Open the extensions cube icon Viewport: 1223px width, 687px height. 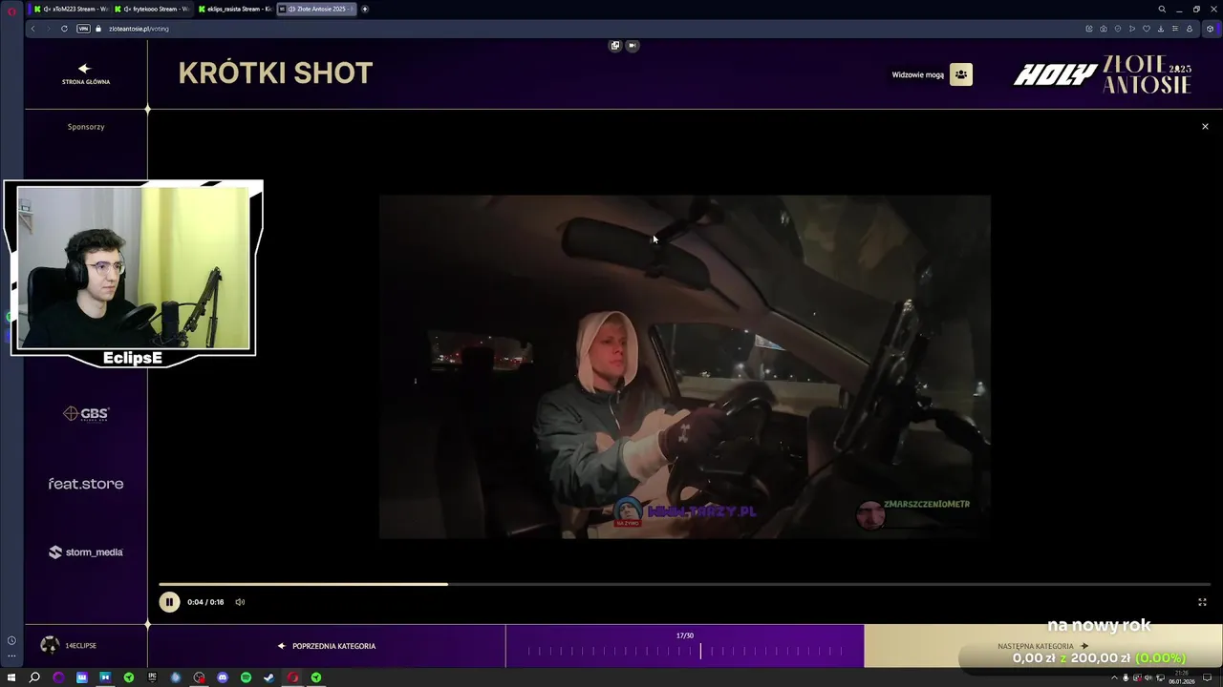1211,29
